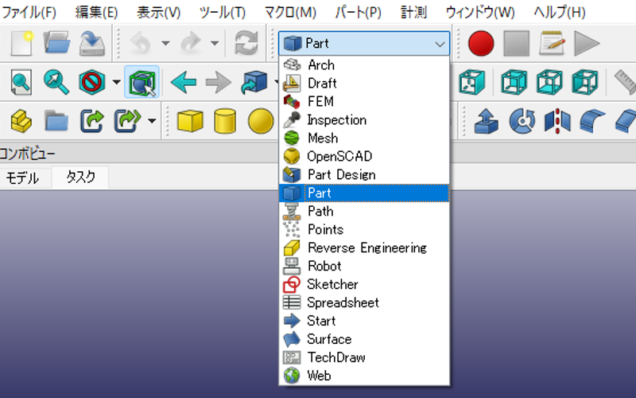Switch to the タスク tab
Image resolution: width=636 pixels, height=398 pixels.
(80, 177)
